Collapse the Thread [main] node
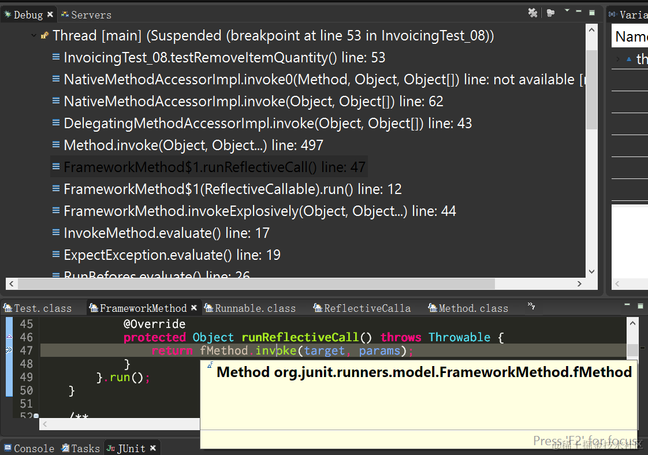648x455 pixels. pyautogui.click(x=34, y=36)
